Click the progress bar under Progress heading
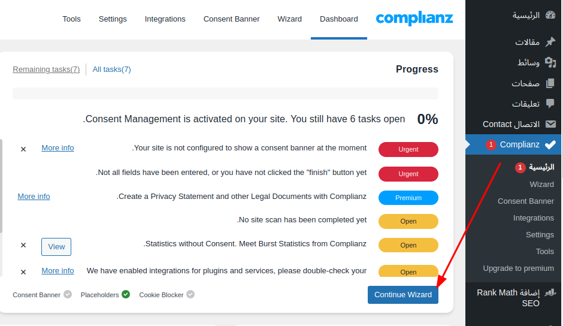563x326 pixels. pos(225,93)
